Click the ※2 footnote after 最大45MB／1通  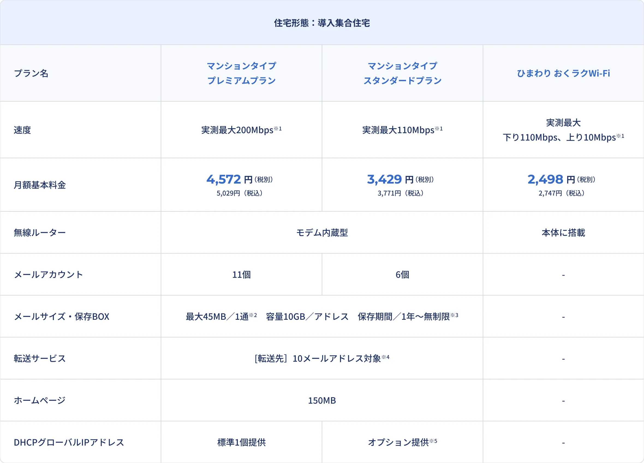click(253, 315)
